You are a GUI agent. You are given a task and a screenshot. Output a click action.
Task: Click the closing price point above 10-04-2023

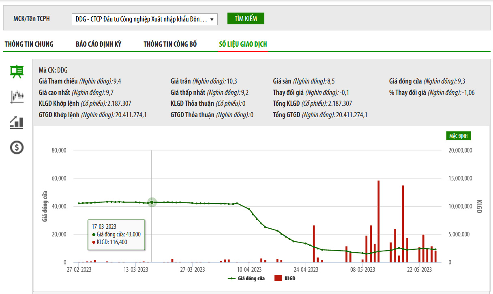point(249,209)
